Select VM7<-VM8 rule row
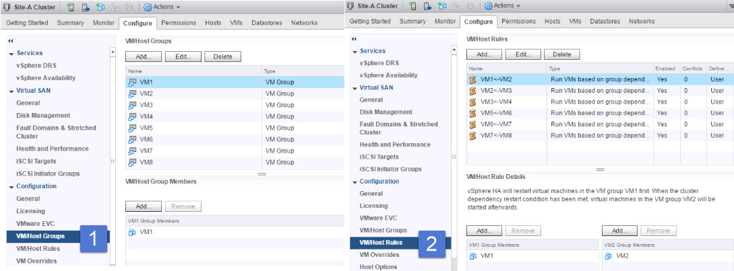Image resolution: width=734 pixels, height=271 pixels. pyautogui.click(x=600, y=136)
